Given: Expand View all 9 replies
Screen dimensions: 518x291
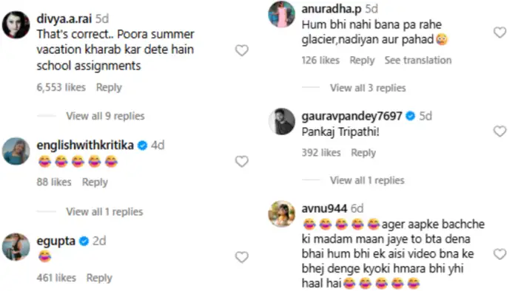Looking at the screenshot, I should pyautogui.click(x=105, y=116).
